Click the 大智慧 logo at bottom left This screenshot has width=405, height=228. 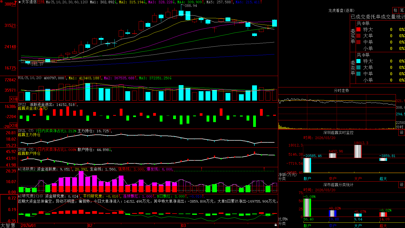tap(8, 225)
